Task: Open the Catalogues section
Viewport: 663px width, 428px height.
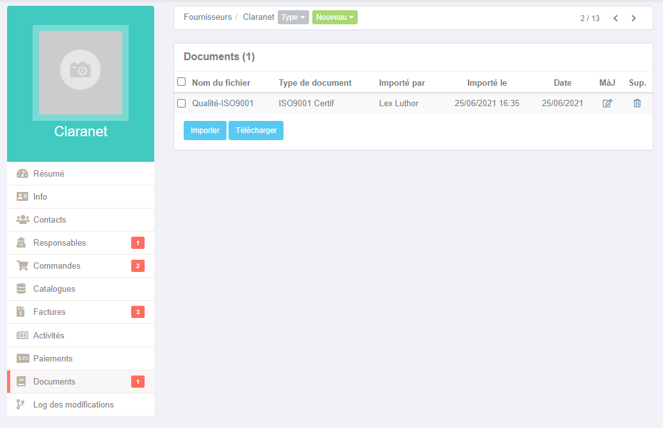Action: point(81,289)
